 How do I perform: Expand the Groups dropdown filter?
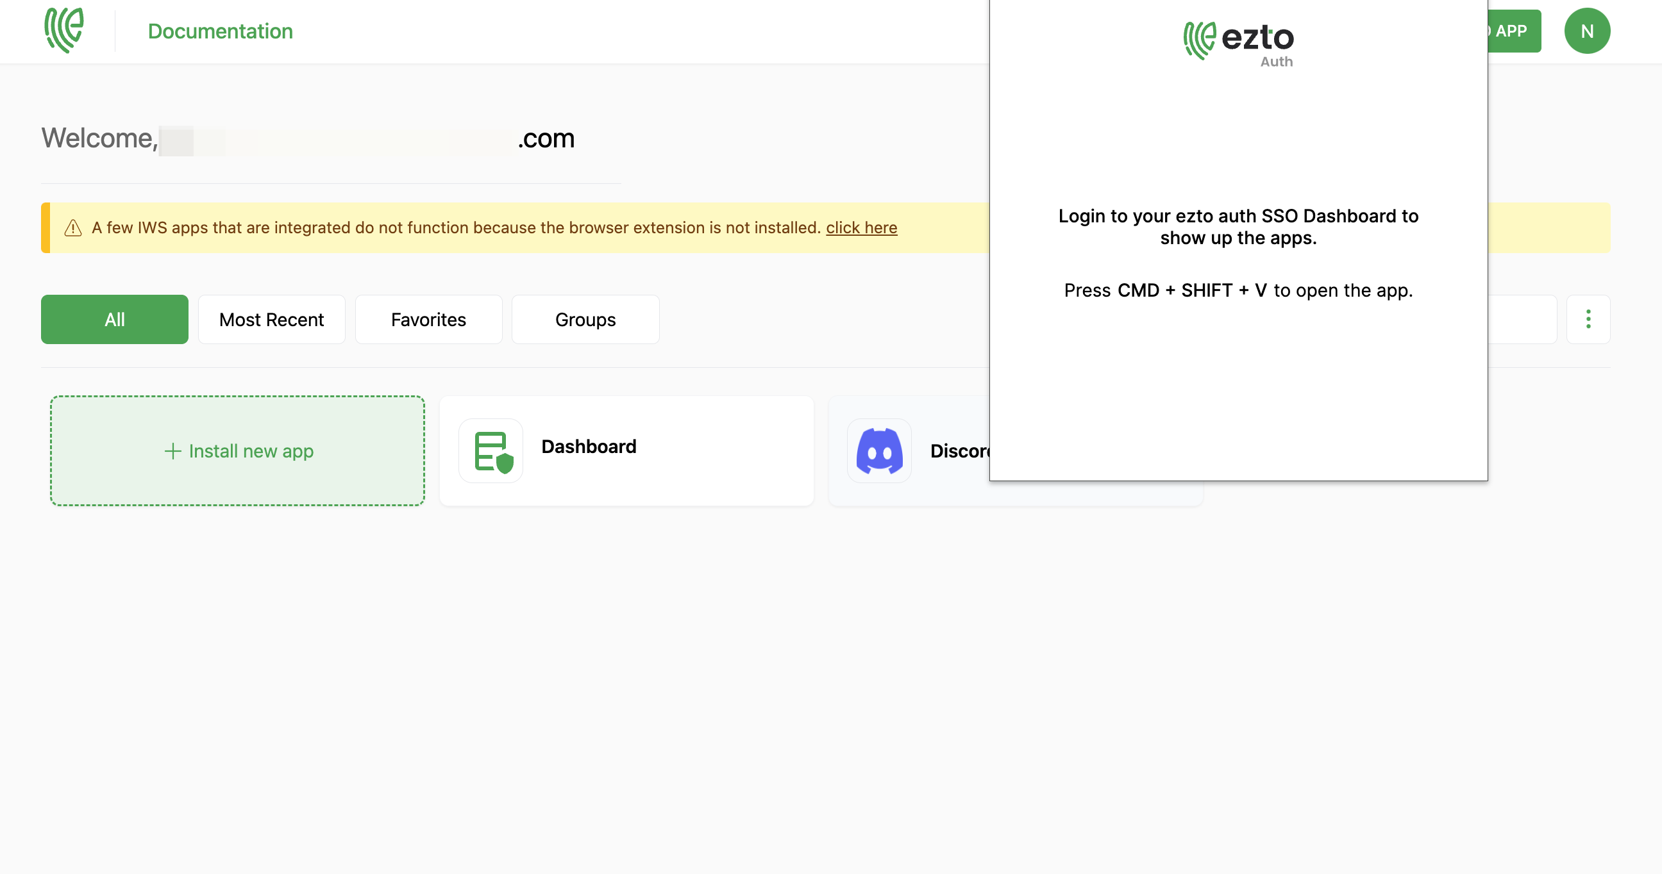[x=585, y=318]
